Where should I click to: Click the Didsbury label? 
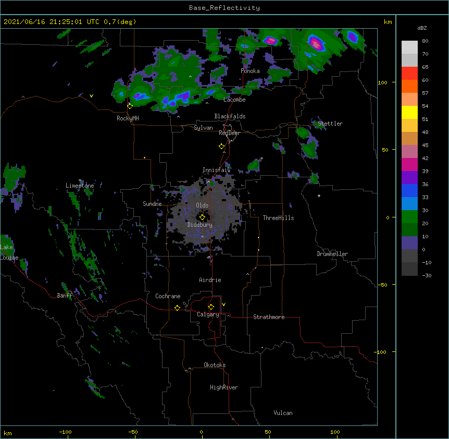coord(200,225)
